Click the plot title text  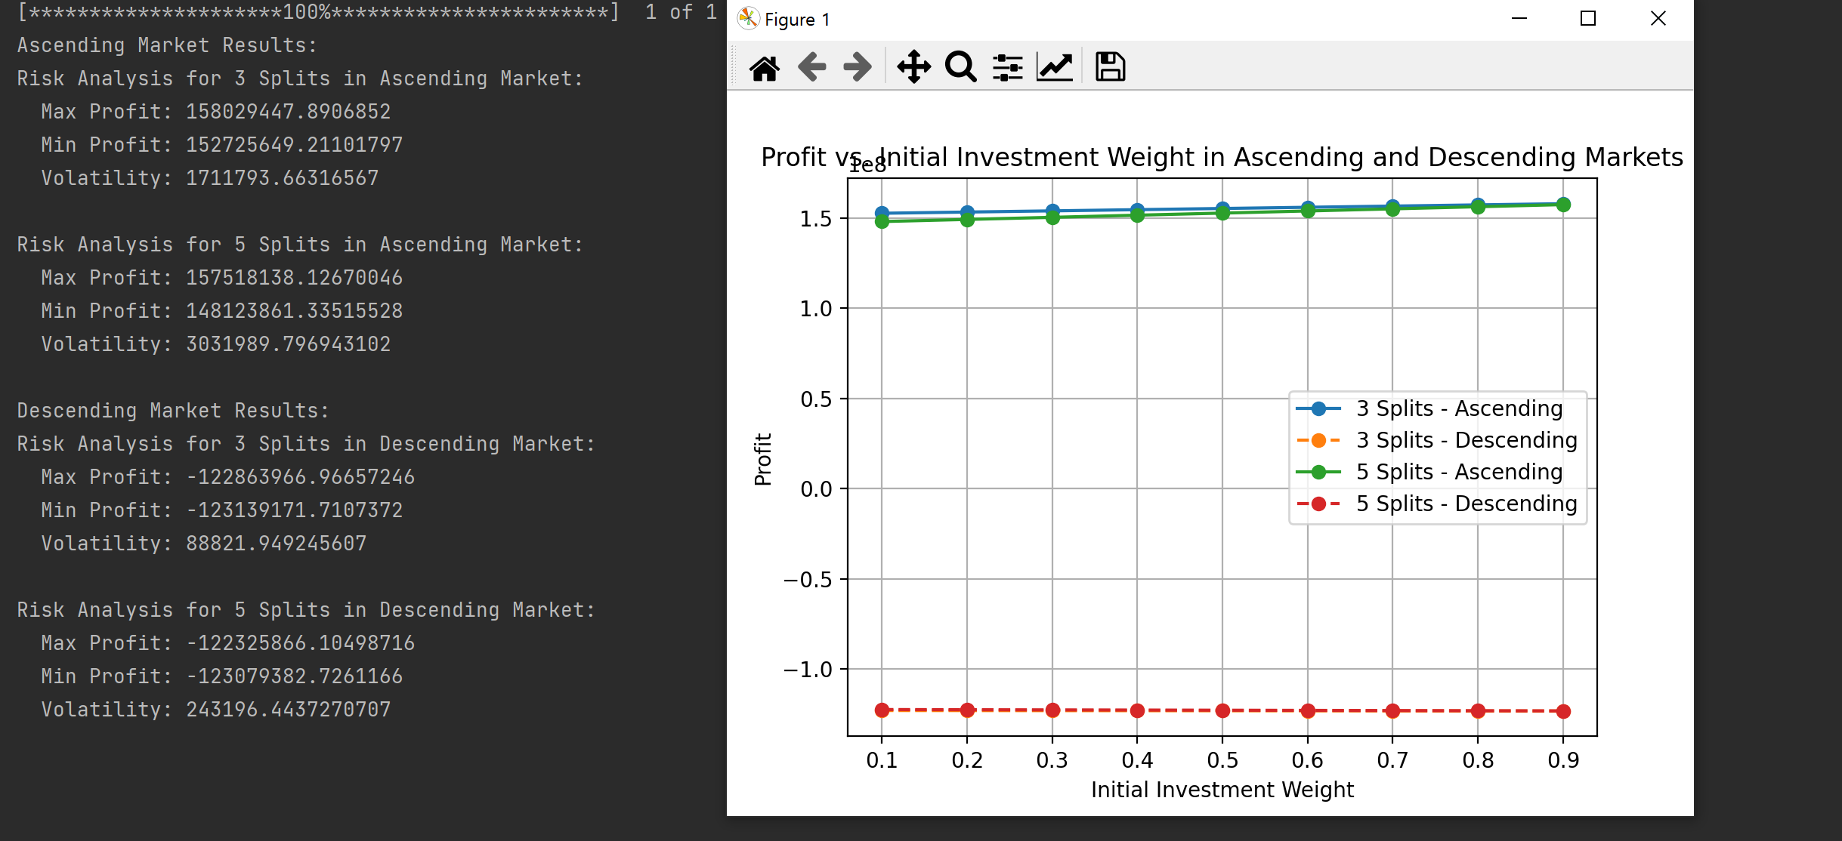1222,157
